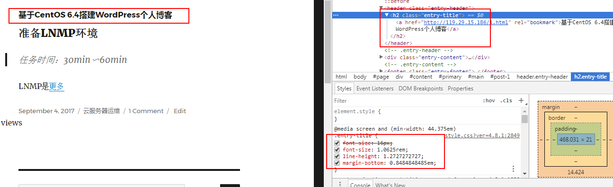The image size is (613, 187).
Task: Open the Properties tab
Action: [x=461, y=89]
